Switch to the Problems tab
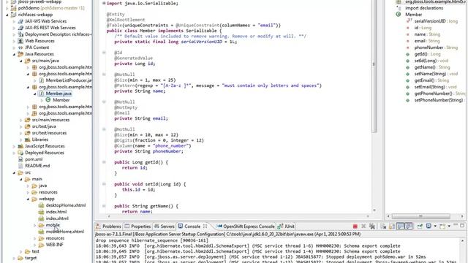The image size is (468, 263). coord(109,226)
